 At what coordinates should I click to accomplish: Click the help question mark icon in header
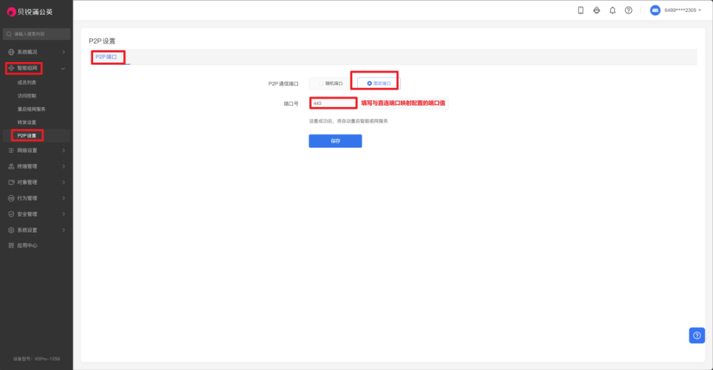coord(628,10)
